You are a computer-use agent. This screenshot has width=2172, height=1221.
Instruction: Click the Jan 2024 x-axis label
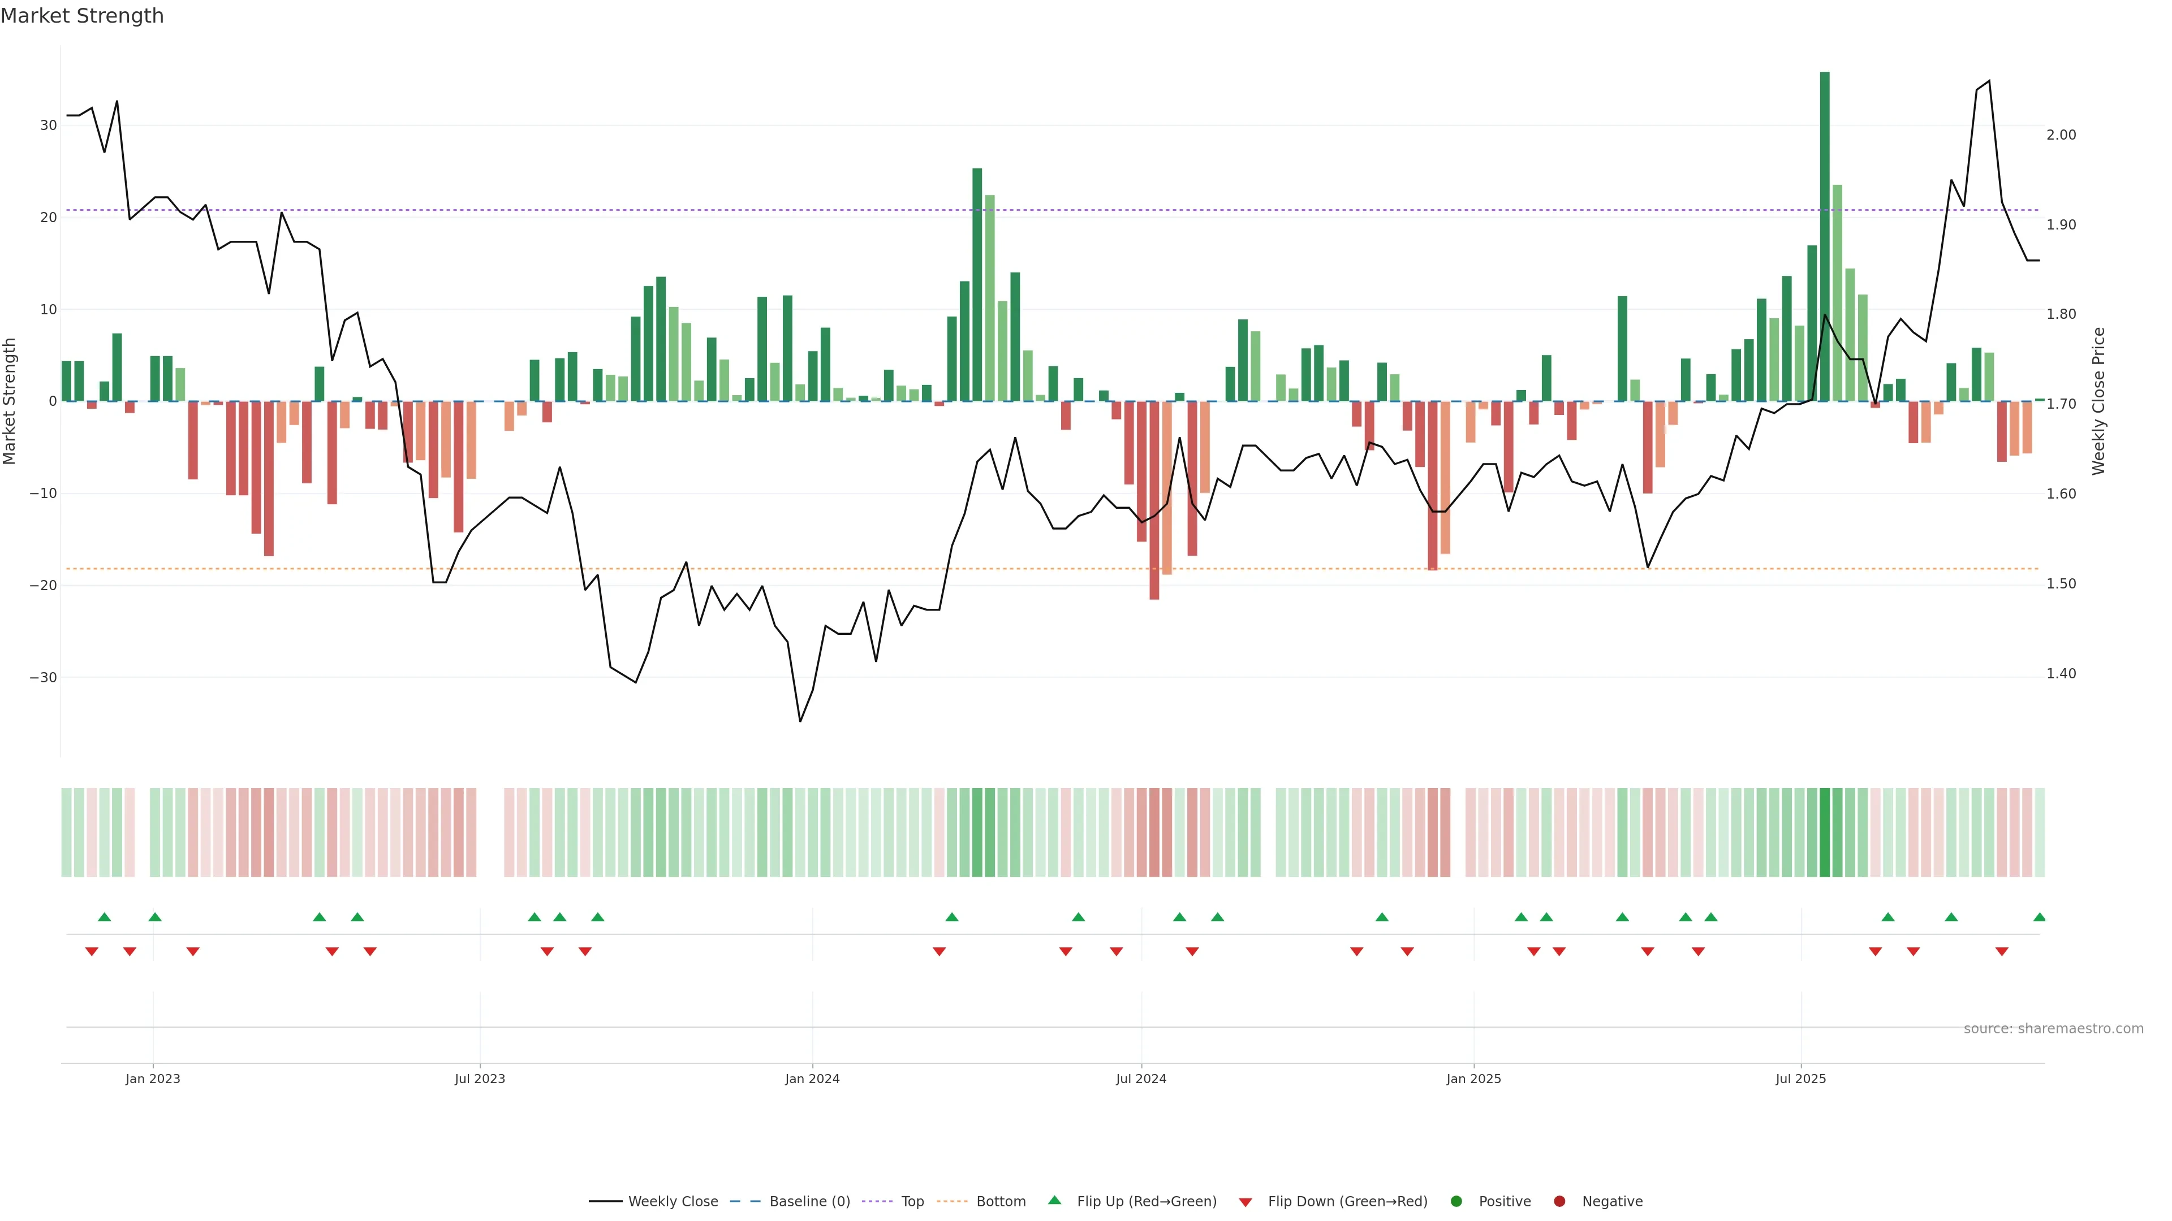point(812,1079)
